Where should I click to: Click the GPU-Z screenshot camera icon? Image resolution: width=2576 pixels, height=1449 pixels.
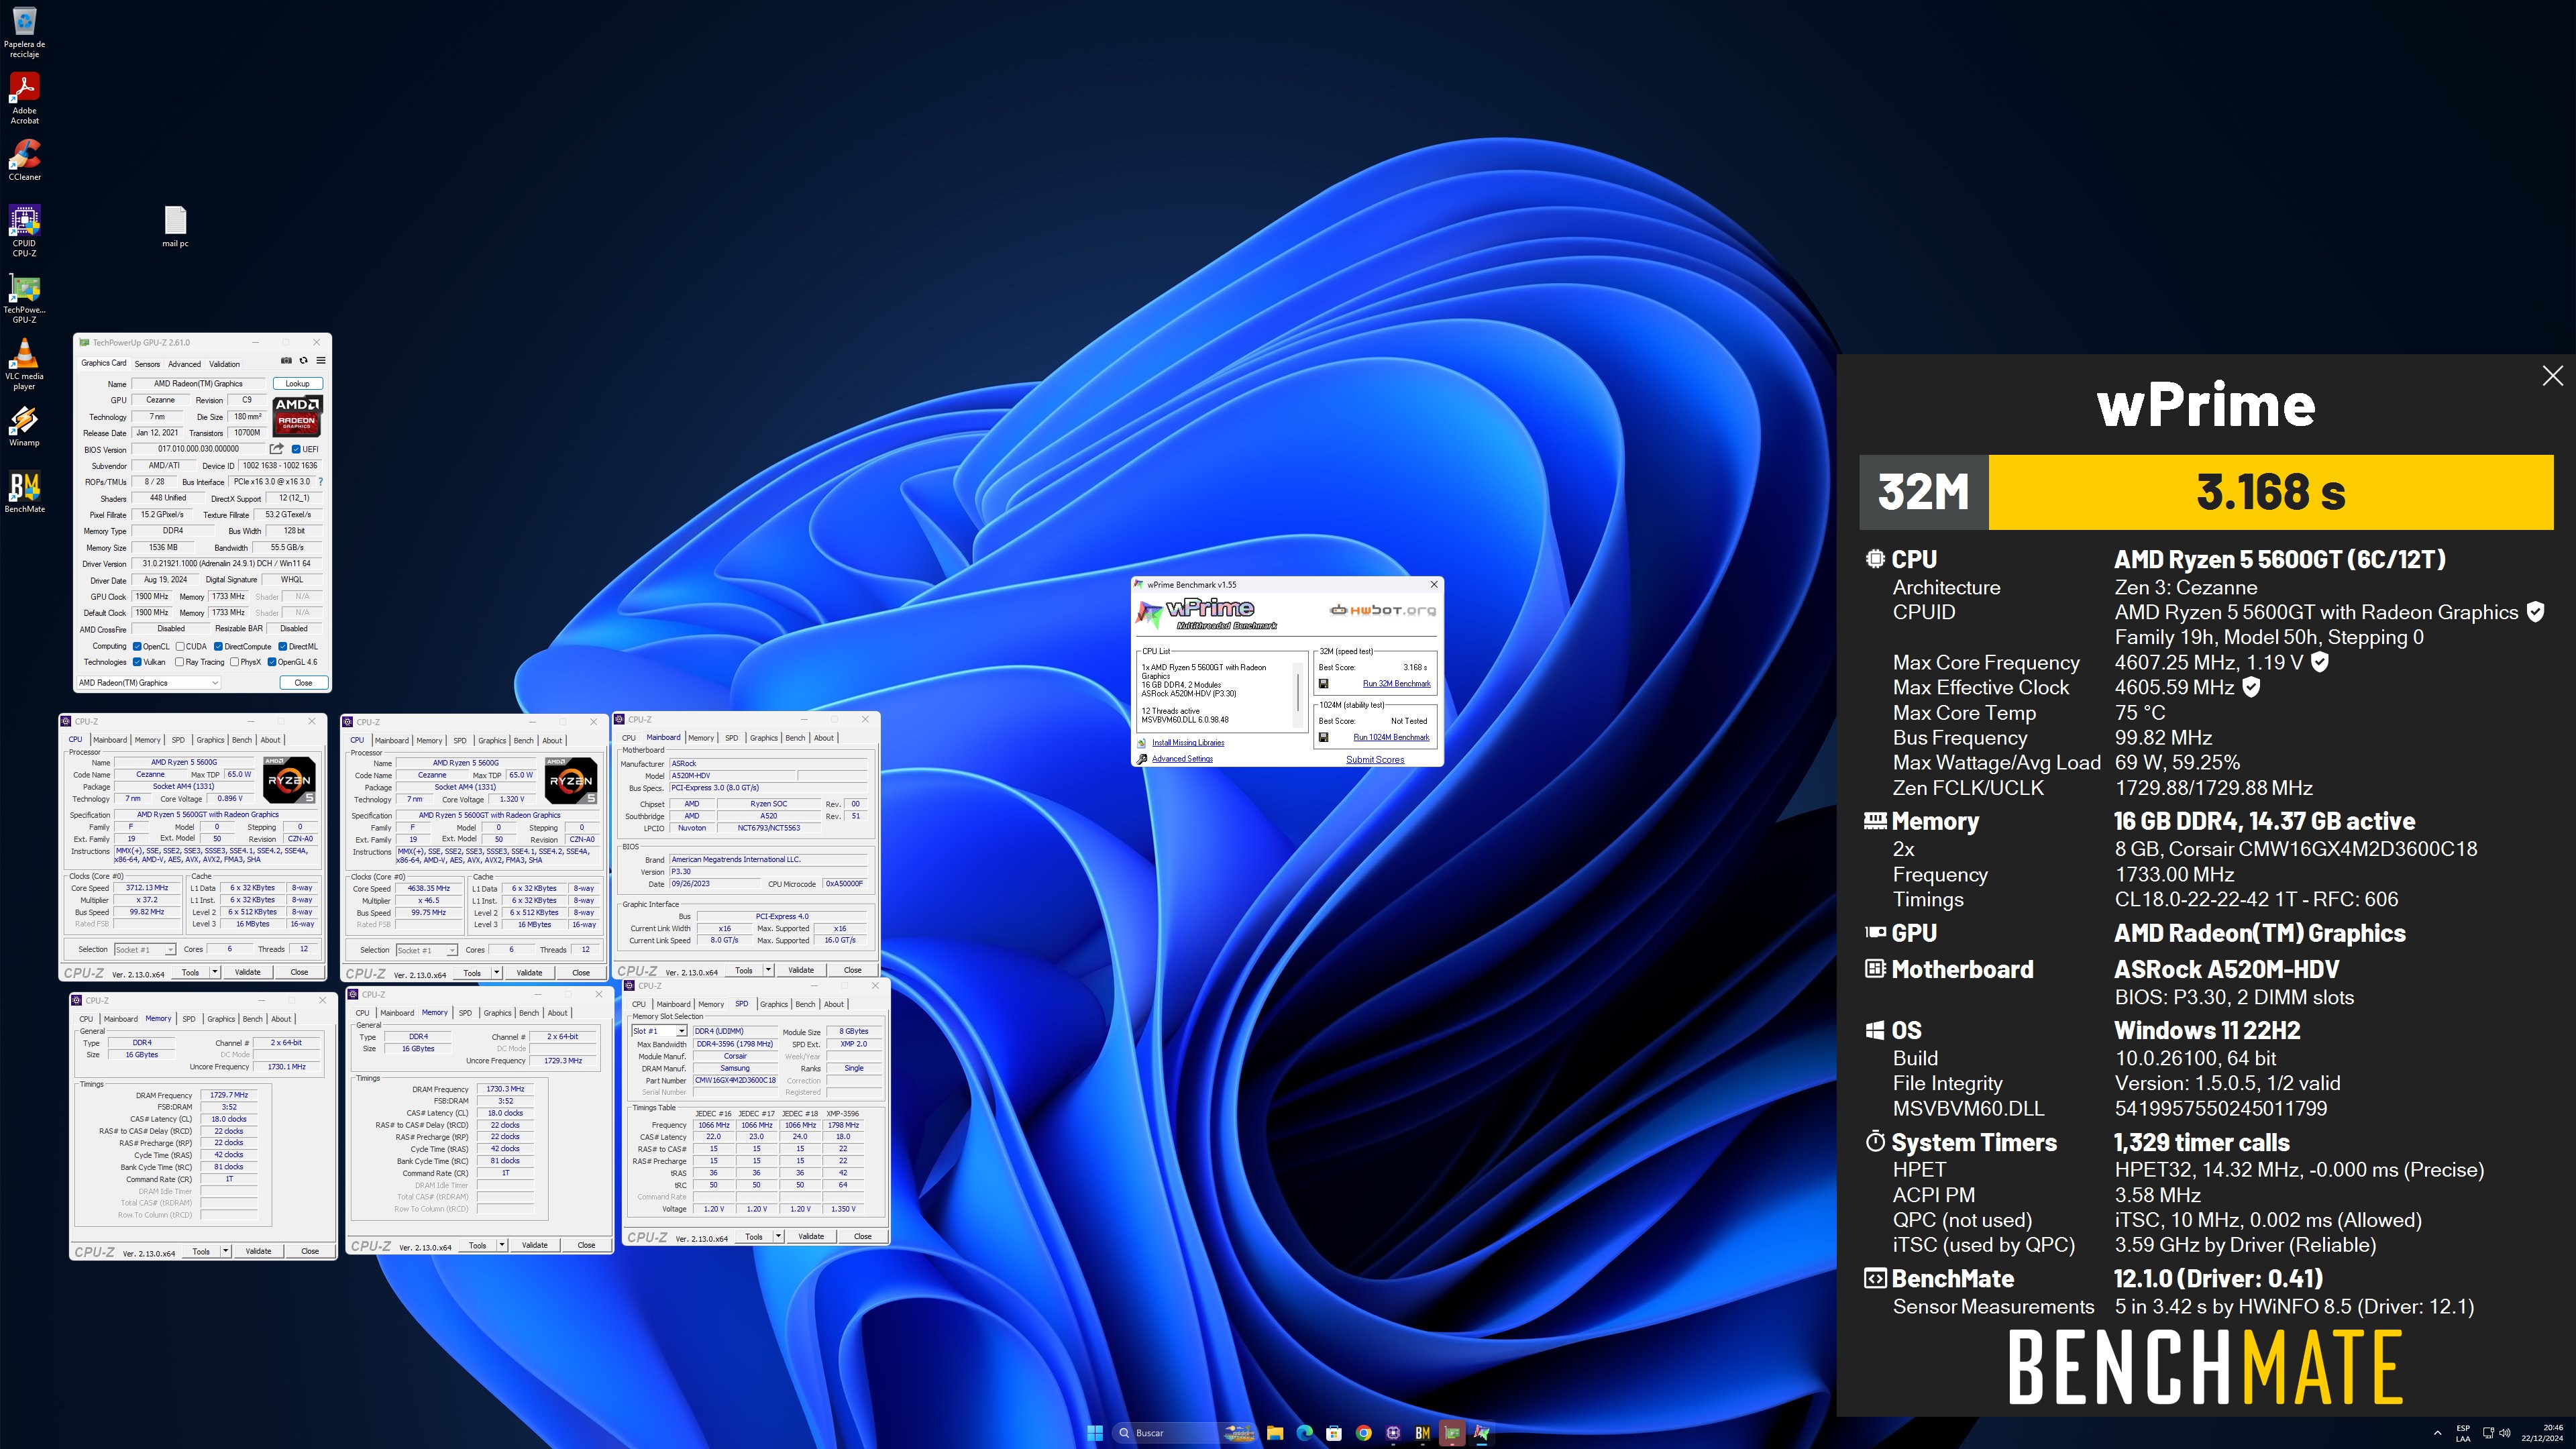pos(286,361)
